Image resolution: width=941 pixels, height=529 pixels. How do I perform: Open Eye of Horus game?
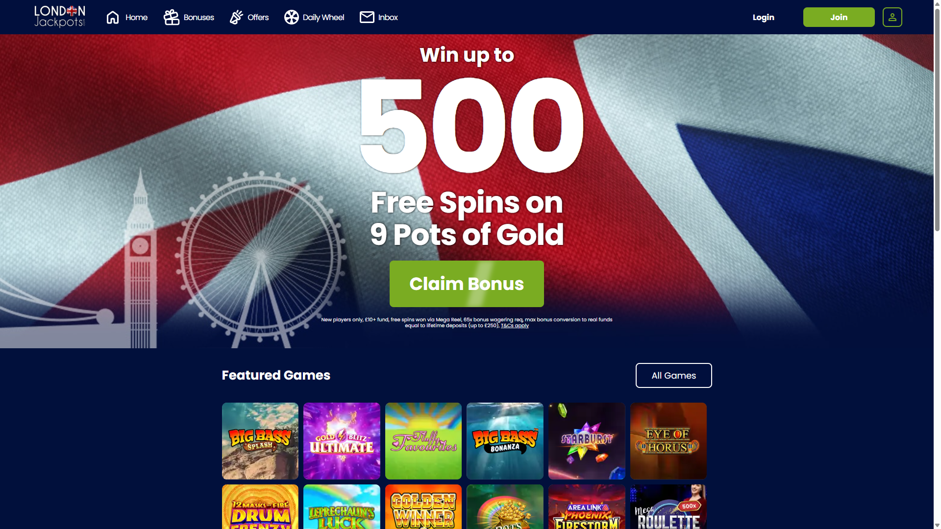[668, 441]
